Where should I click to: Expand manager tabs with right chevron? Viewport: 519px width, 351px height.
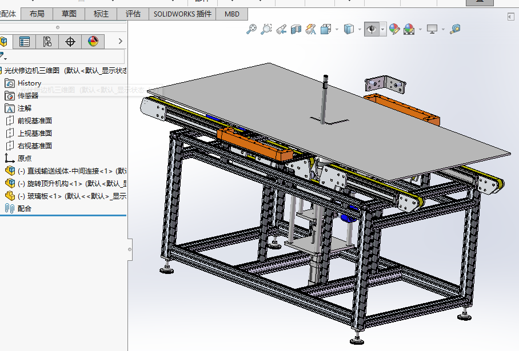pos(120,41)
